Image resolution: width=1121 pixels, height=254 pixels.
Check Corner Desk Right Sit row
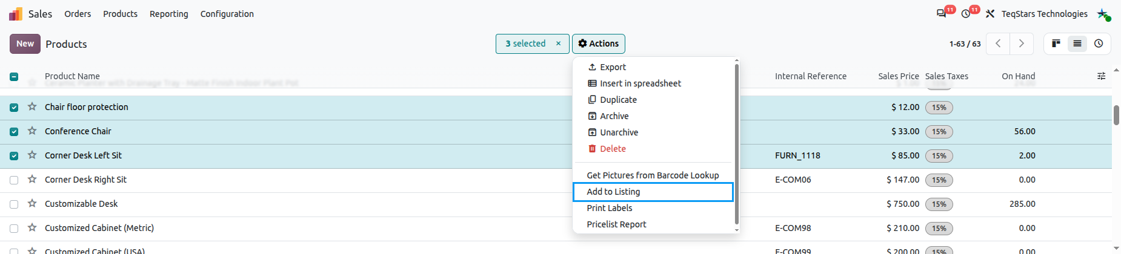tap(14, 180)
